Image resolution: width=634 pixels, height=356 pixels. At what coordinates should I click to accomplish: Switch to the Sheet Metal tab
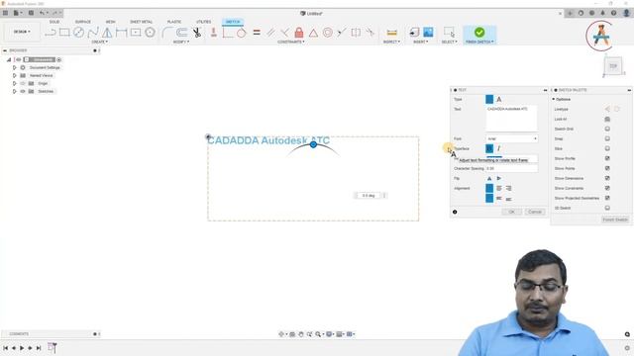coord(141,22)
